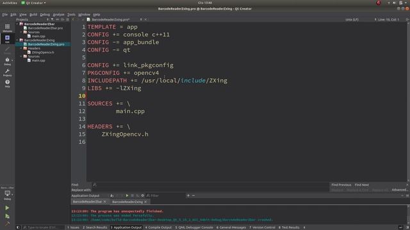Viewport: 410px width, 230px height.
Task: Close the BarcodeReaderZxing.pro document
Action: pyautogui.click(x=145, y=20)
